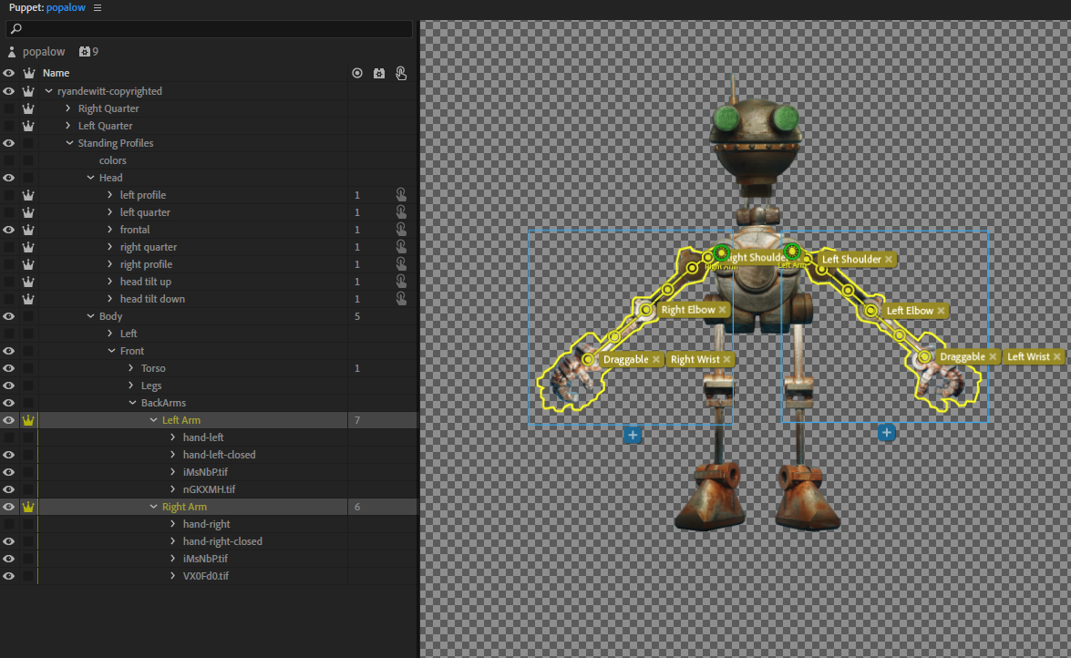Open the panel menu next to Puppet: popalow
The image size is (1071, 658).
[x=97, y=7]
